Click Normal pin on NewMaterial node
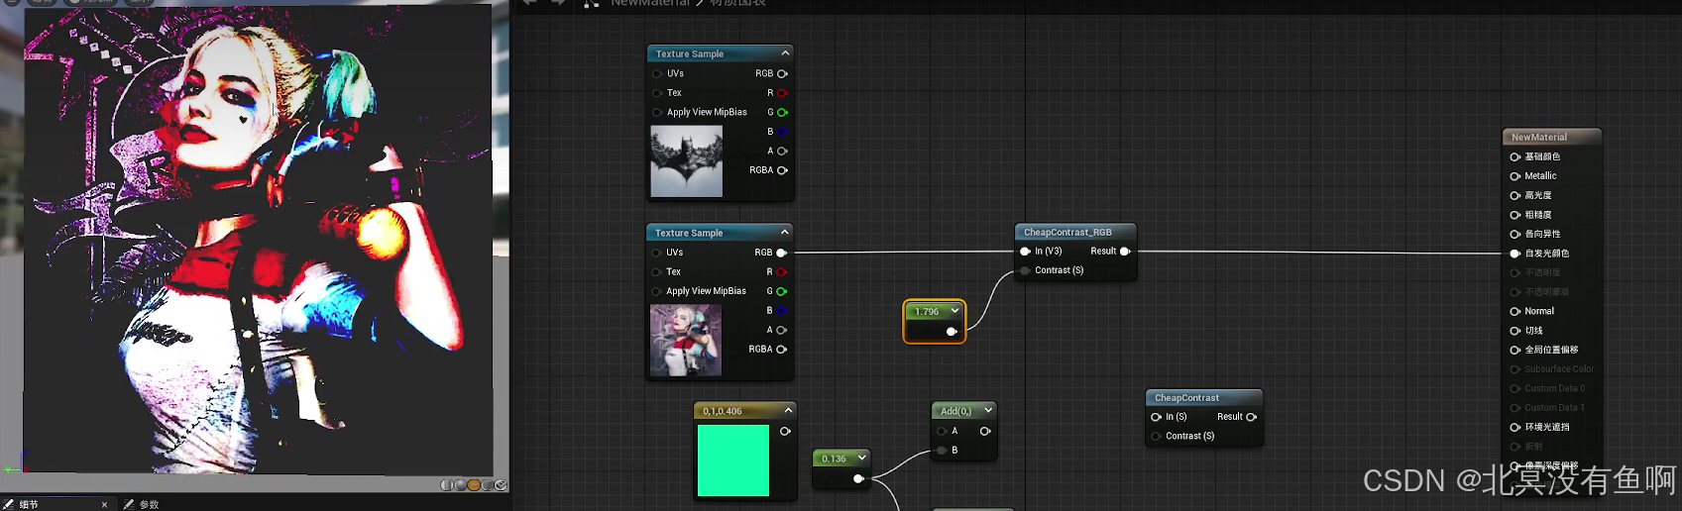Image resolution: width=1682 pixels, height=511 pixels. [1514, 311]
